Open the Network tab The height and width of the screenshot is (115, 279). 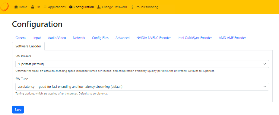[x=79, y=38]
